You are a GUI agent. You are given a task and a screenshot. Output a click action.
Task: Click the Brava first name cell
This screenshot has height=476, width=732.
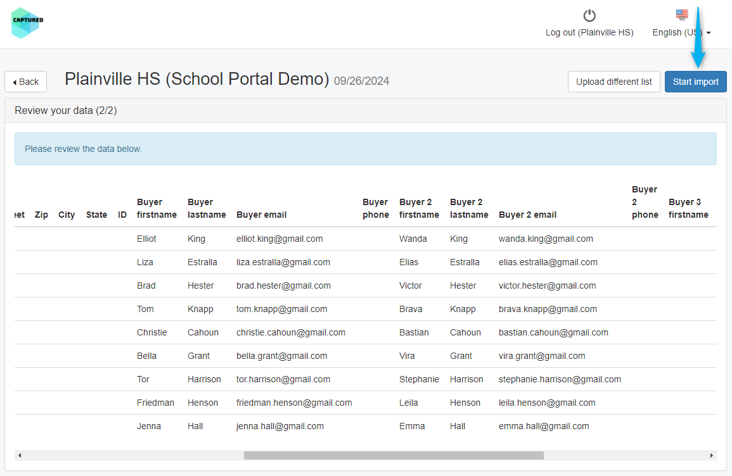pyautogui.click(x=411, y=309)
